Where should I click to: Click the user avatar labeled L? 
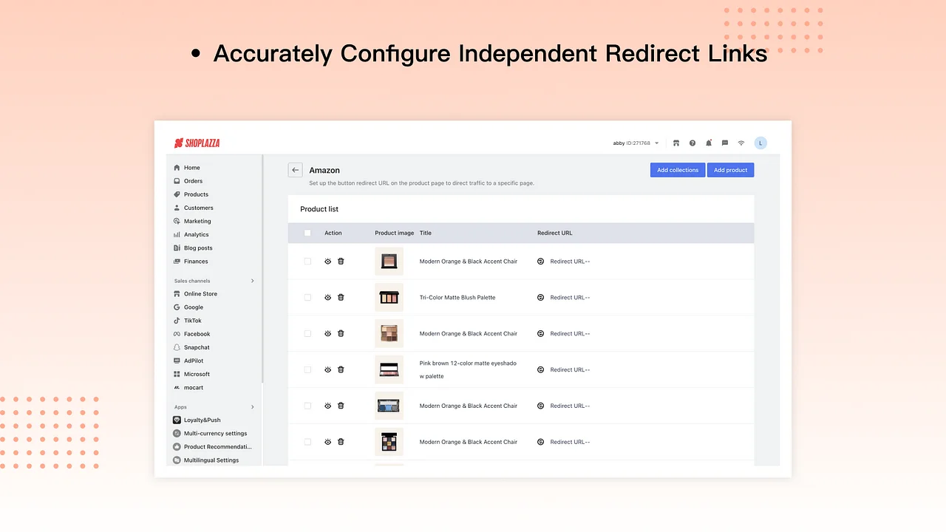pos(760,143)
